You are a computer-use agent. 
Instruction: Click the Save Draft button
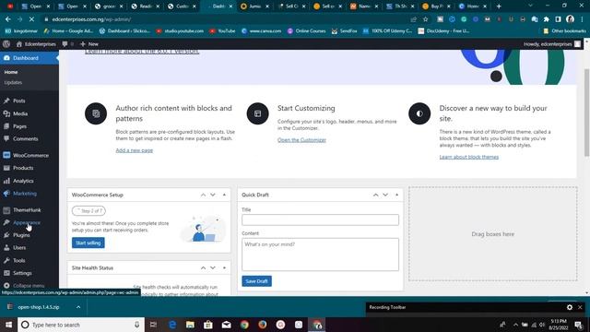pyautogui.click(x=256, y=281)
